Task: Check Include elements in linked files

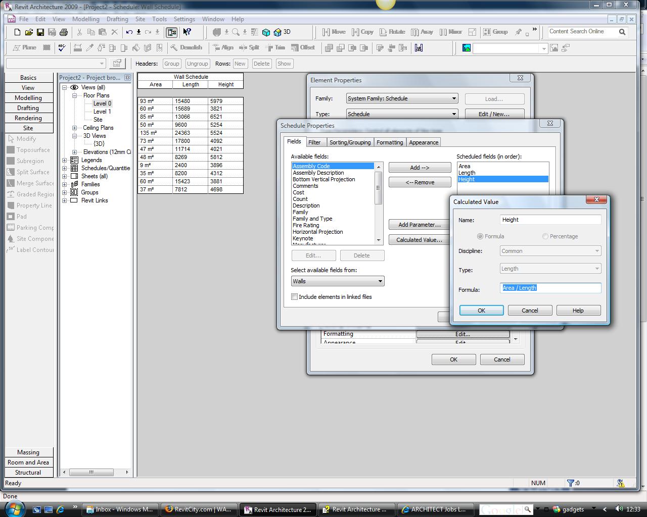Action: tap(294, 297)
